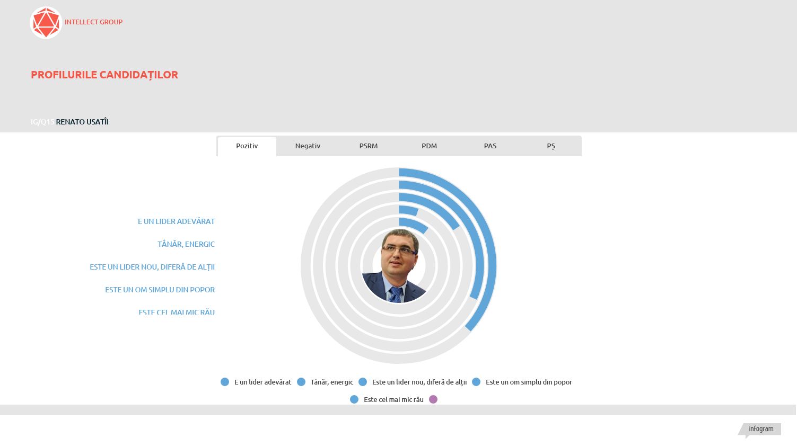Select the Pozitiv tab
797x447 pixels.
click(247, 146)
